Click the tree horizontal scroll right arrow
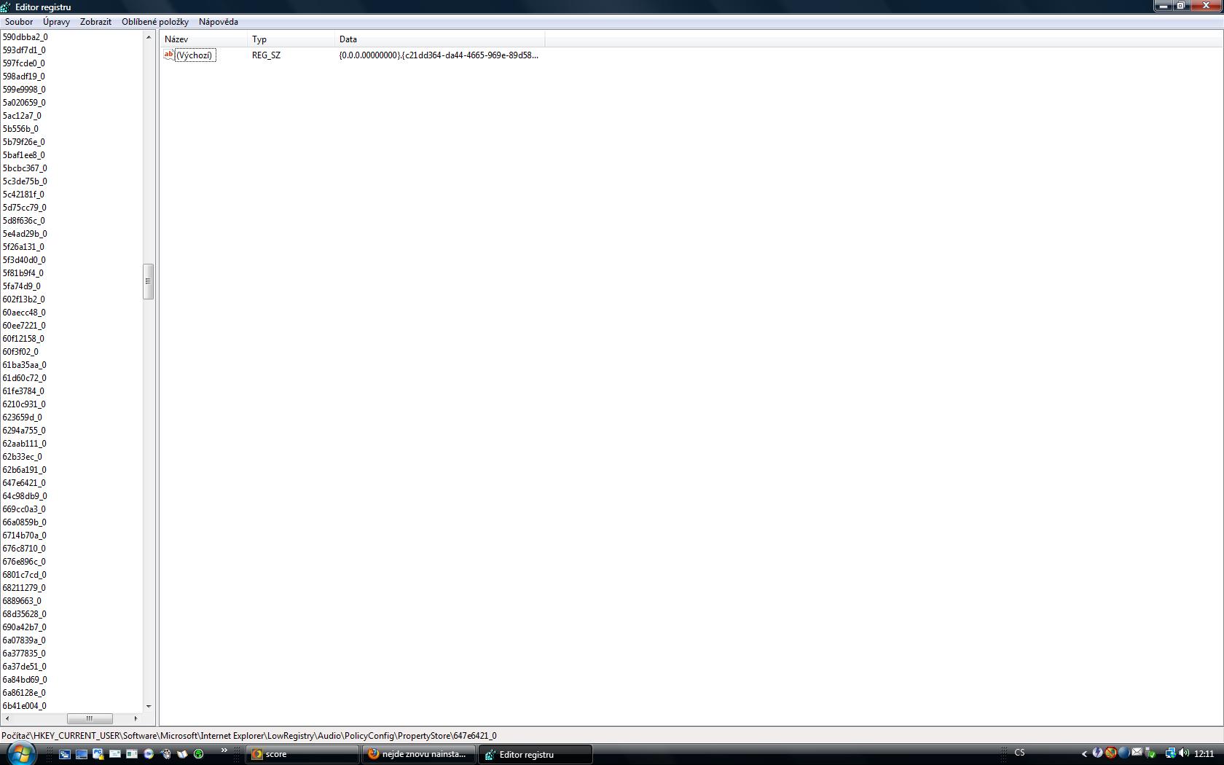Screen dimensions: 1224x765 click(136, 718)
